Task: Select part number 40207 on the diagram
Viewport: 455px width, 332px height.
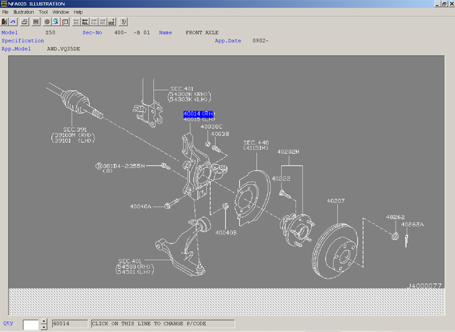Action: tap(335, 201)
